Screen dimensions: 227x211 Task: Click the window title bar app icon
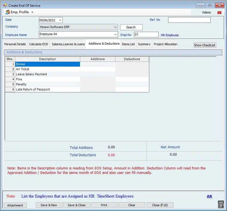[x=5, y=5]
